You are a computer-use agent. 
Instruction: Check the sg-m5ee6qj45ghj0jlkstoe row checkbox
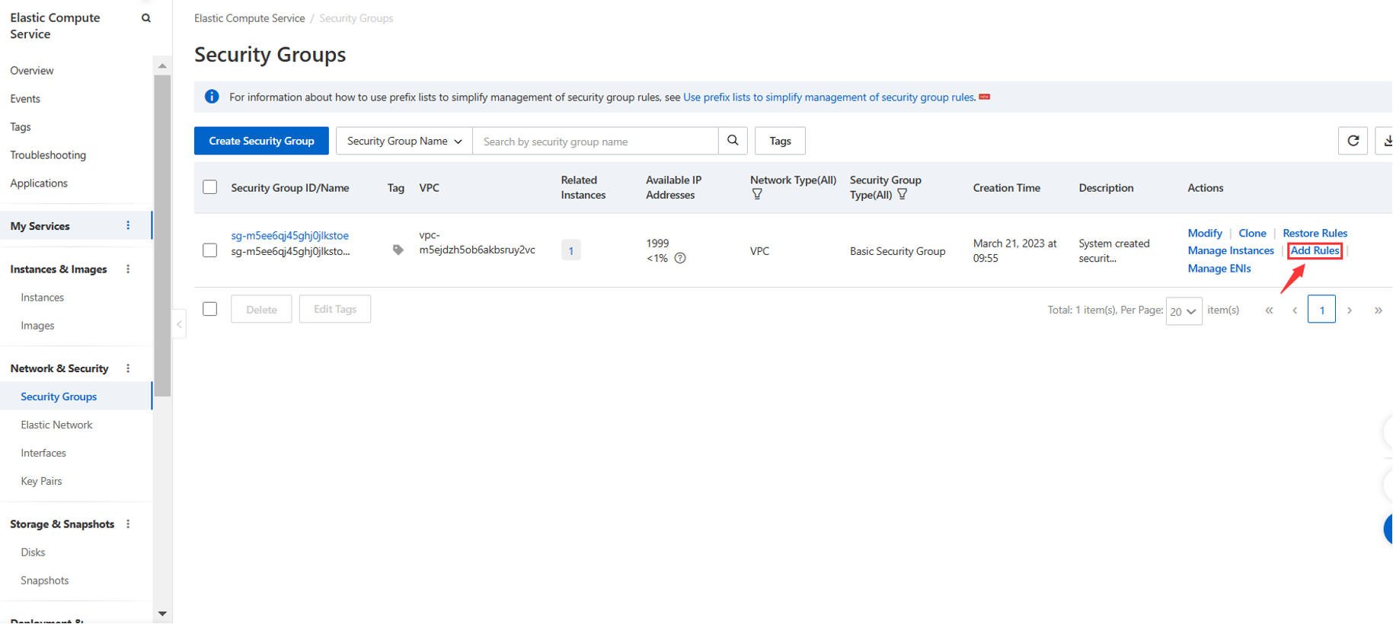[x=210, y=250]
